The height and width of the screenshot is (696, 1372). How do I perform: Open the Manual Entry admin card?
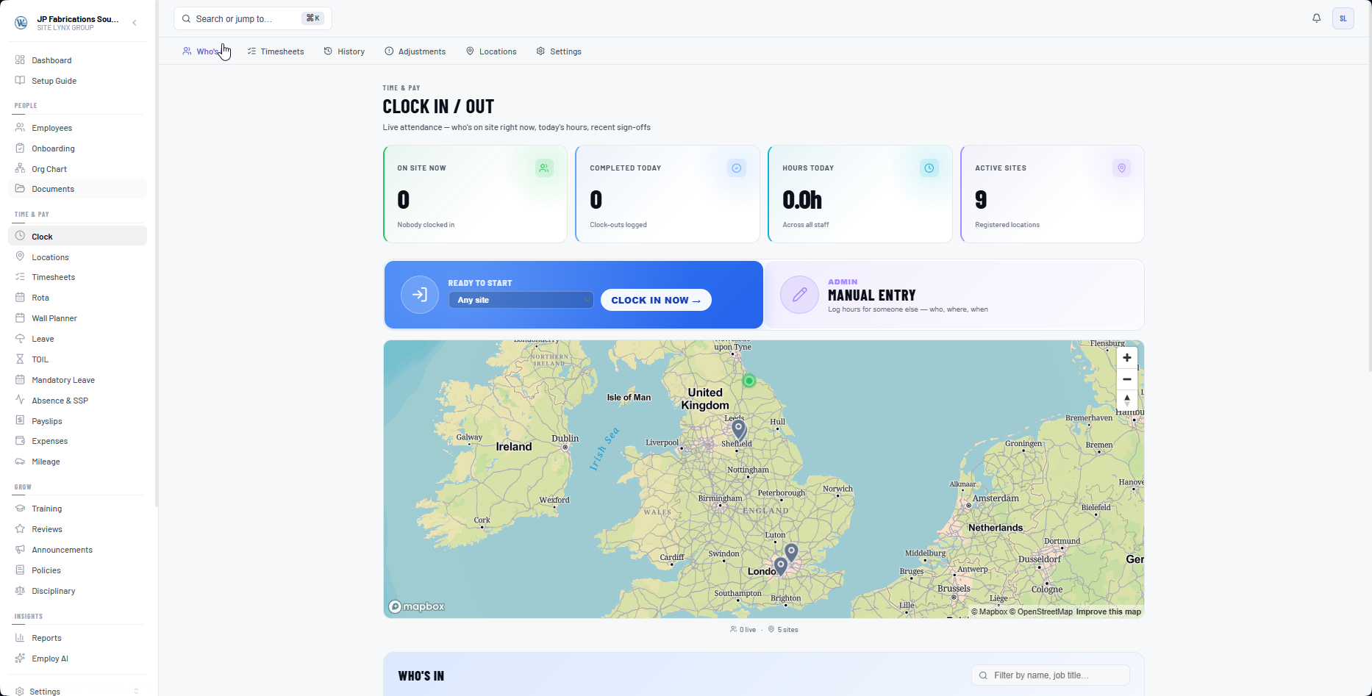pos(954,295)
